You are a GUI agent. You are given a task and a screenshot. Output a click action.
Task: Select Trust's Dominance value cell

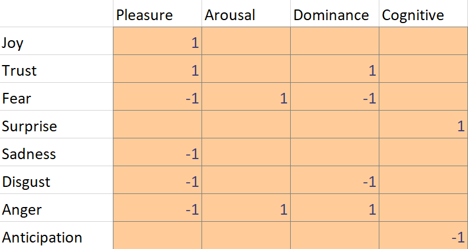pos(334,70)
